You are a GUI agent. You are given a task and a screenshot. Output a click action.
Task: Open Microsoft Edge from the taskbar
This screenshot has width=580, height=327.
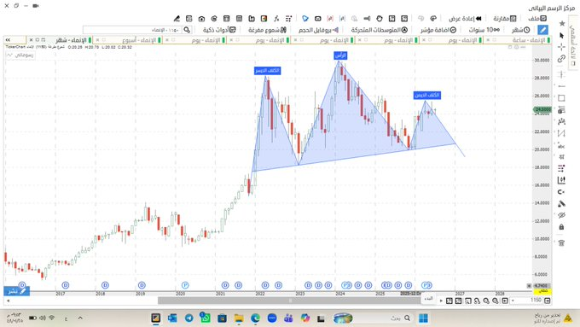[x=255, y=318]
